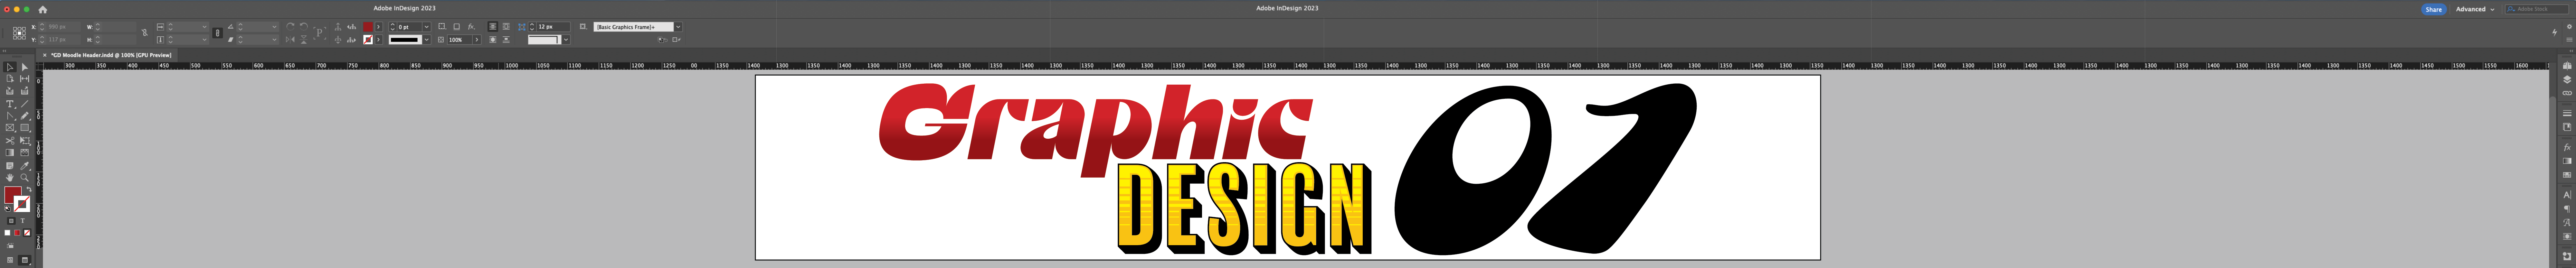Switch to the CD Moodle Header.indd tab

point(110,55)
